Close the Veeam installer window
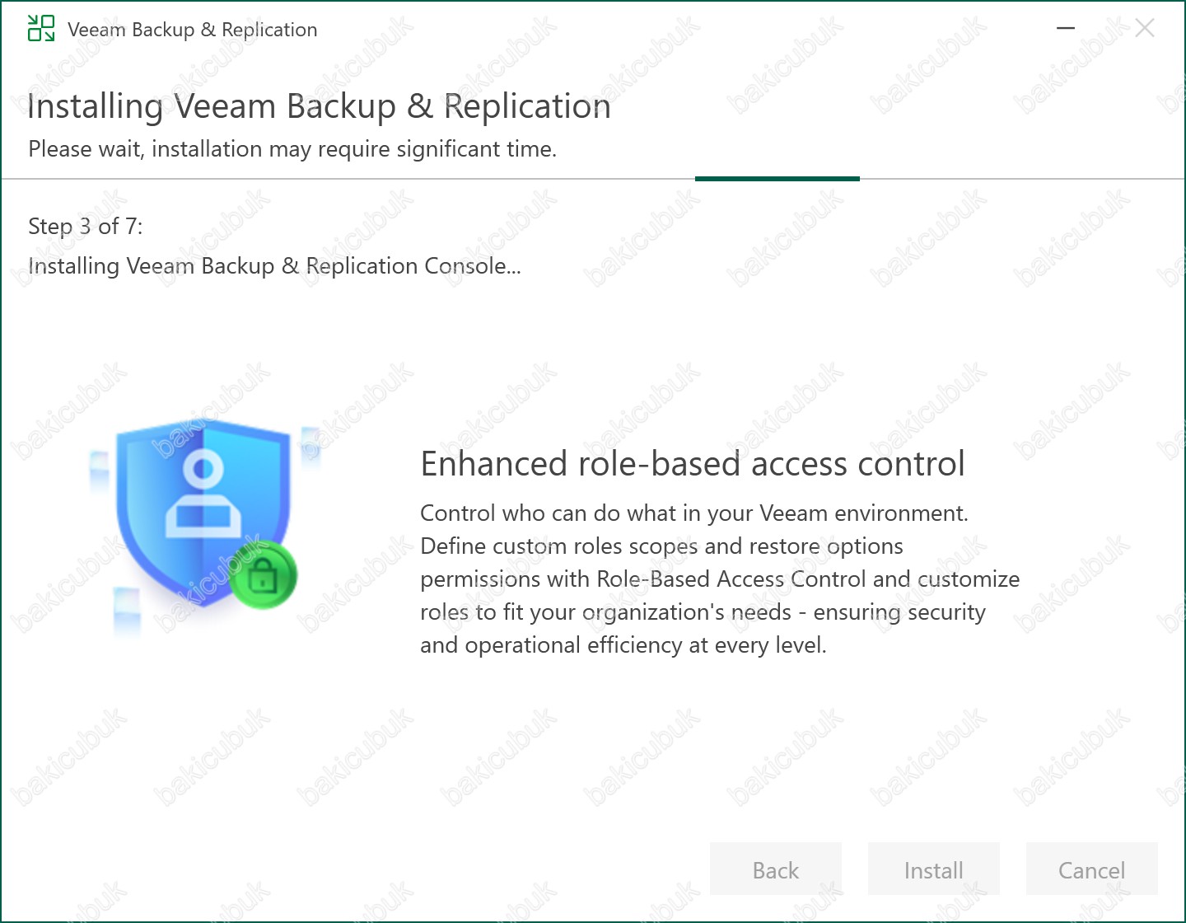This screenshot has height=923, width=1186. point(1144,28)
